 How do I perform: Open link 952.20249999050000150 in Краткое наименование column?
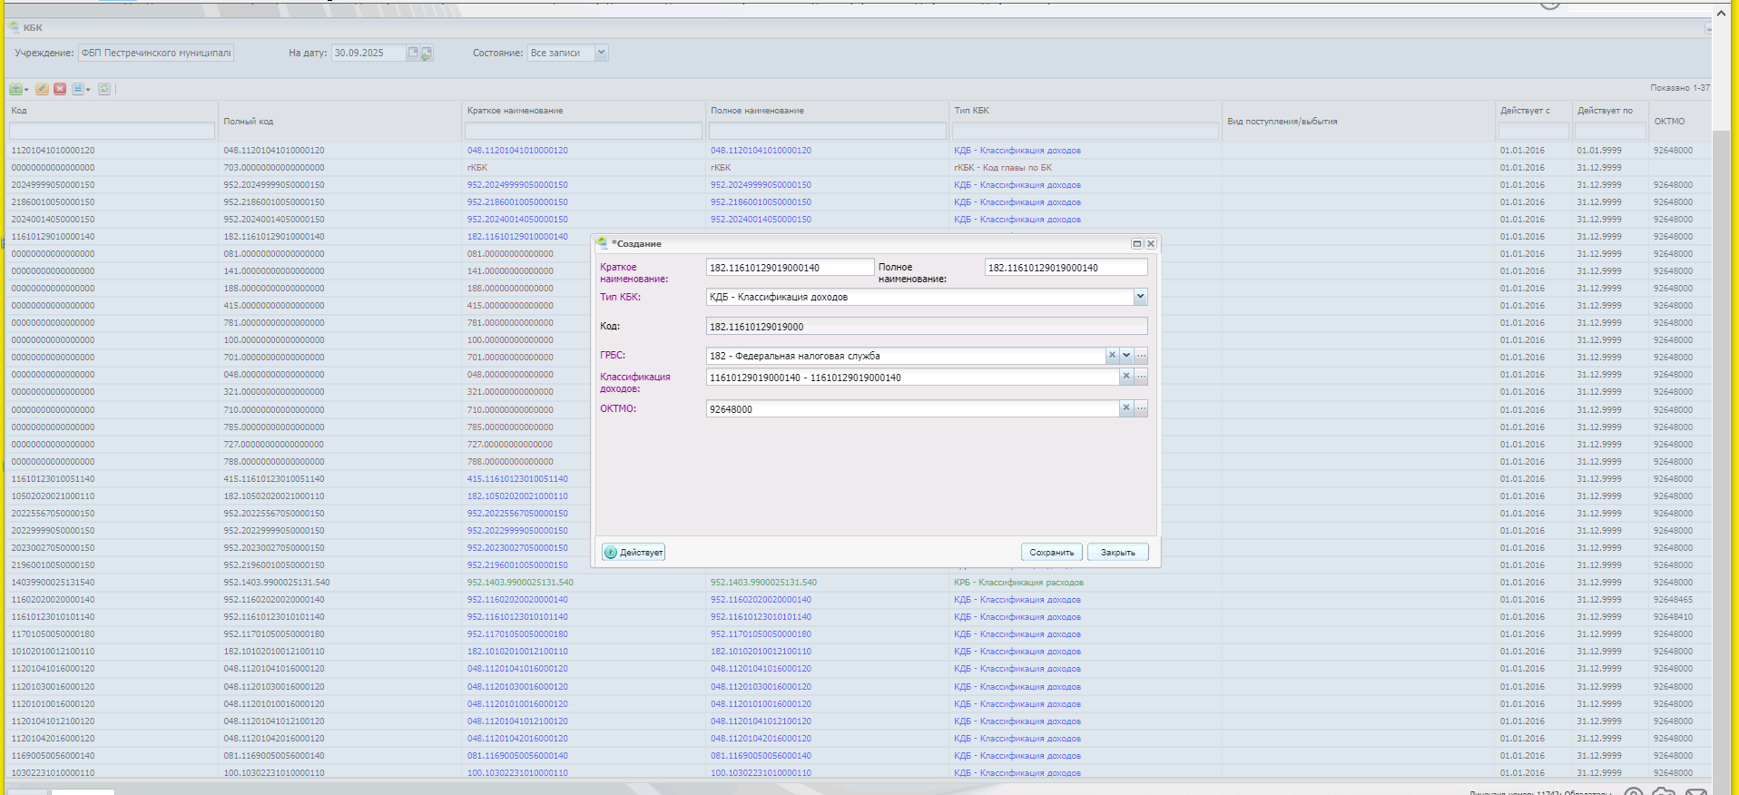coord(517,185)
